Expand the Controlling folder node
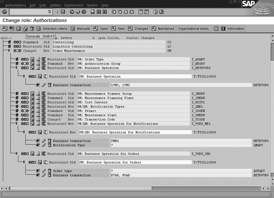Screen dimensions: 274x198 click(x=9, y=42)
